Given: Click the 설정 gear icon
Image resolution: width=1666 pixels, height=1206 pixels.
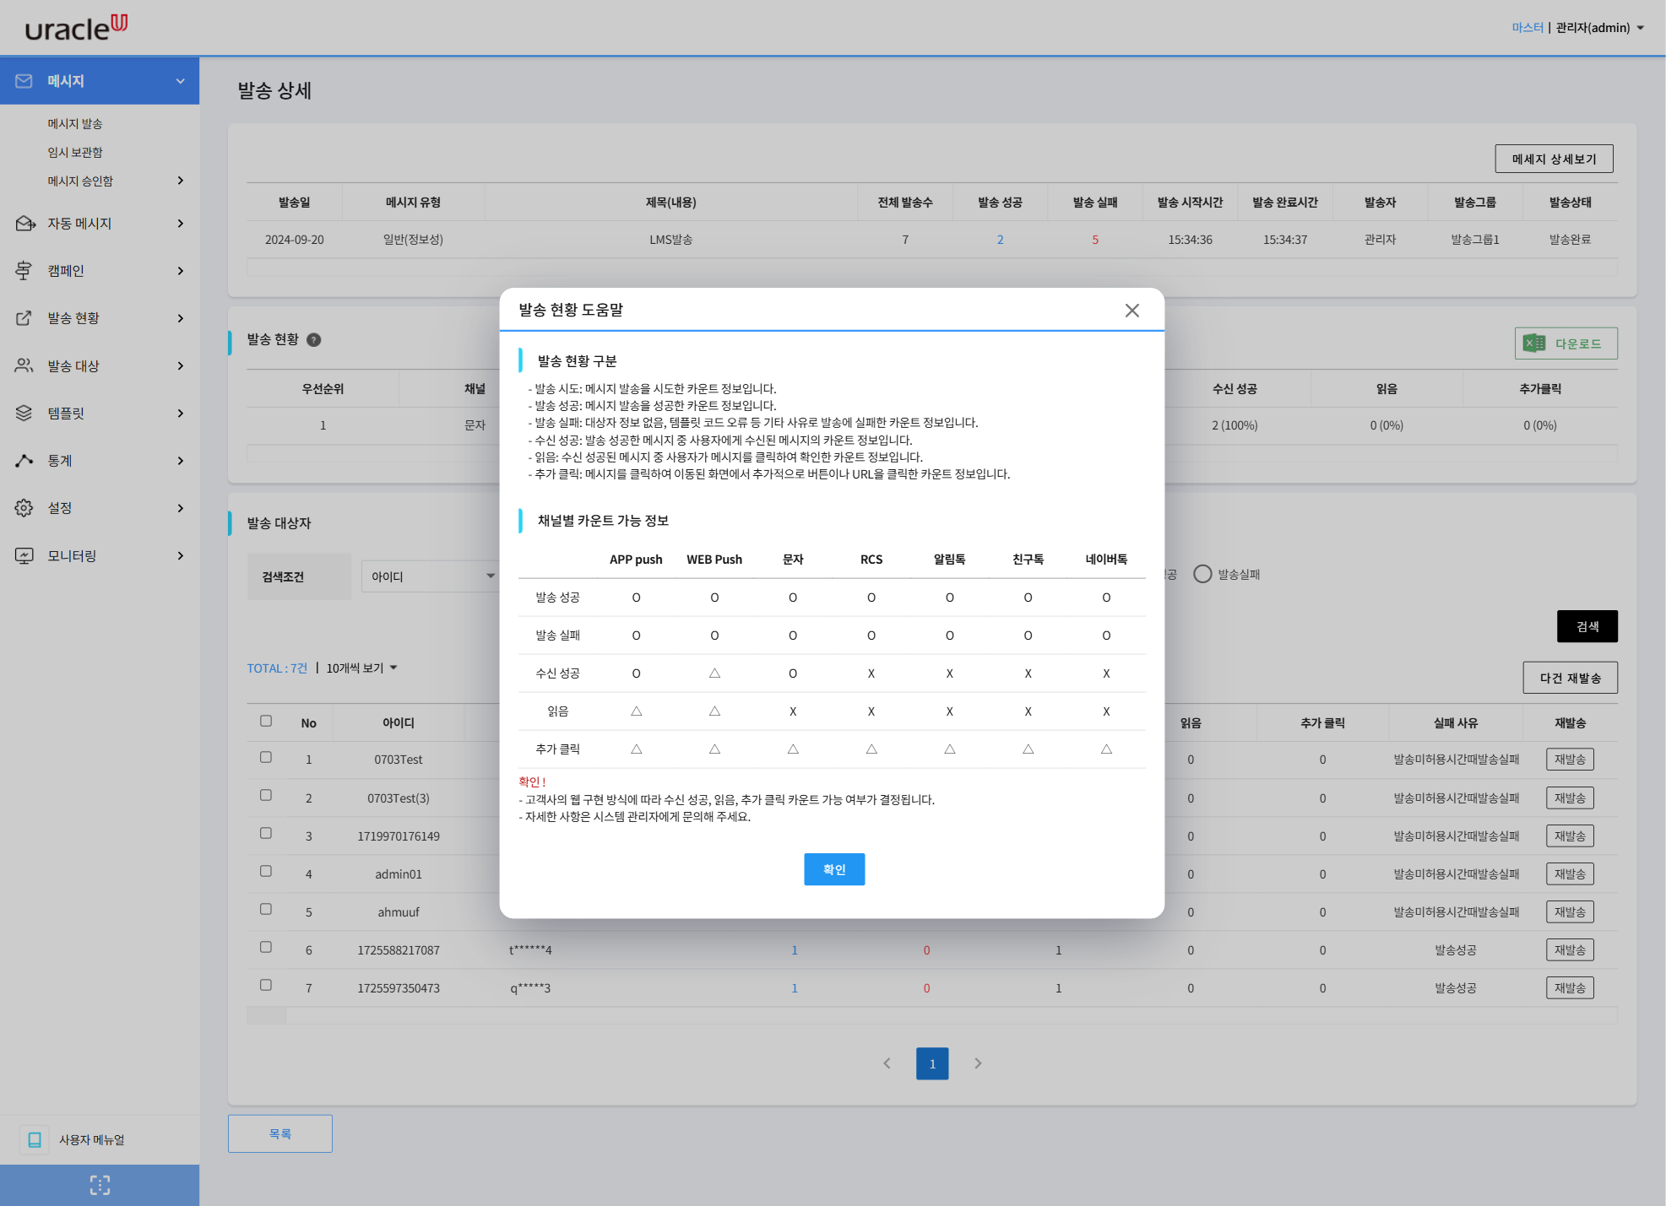Looking at the screenshot, I should [24, 508].
